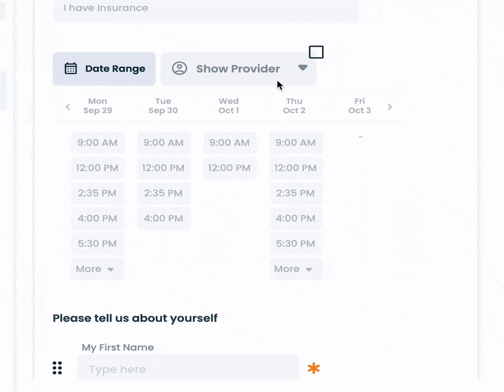Select 4:00 PM on Tue Sep 30

(x=163, y=219)
